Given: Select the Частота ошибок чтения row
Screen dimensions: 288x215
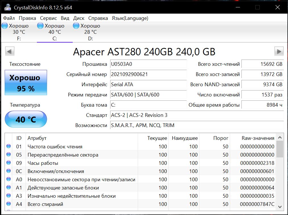Looking at the screenshot, I should (x=140, y=146).
